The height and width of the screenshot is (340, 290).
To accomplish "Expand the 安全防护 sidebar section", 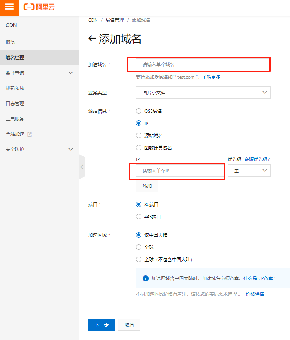I will (70, 149).
